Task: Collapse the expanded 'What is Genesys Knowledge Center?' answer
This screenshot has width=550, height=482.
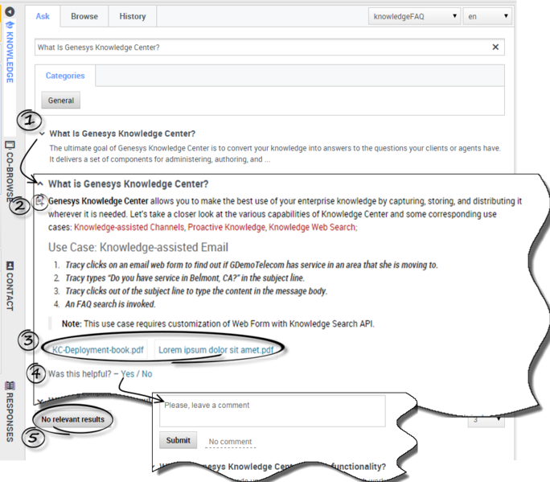Action: [40, 183]
